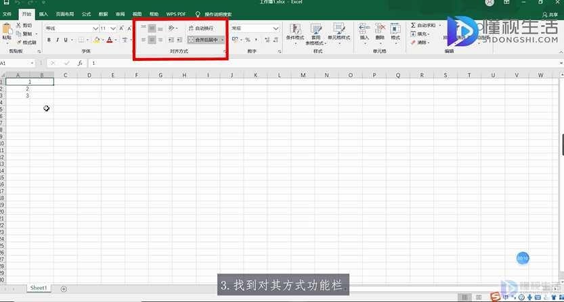The width and height of the screenshot is (564, 302).
Task: Switch to the Insert (插入) ribbon tab
Action: tap(43, 14)
